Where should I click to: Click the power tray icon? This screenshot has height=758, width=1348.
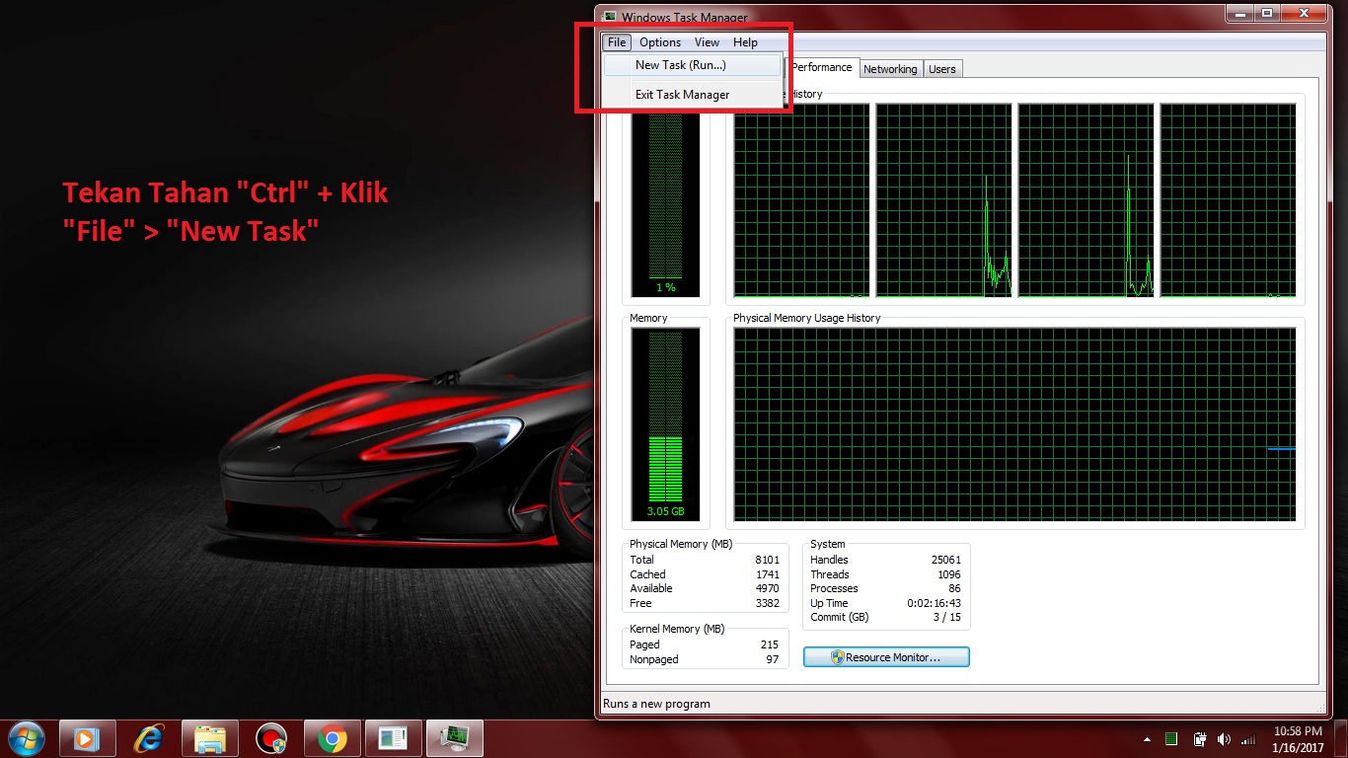[1200, 739]
